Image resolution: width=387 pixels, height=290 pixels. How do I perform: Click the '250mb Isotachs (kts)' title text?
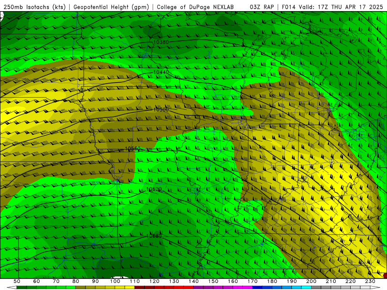point(34,7)
